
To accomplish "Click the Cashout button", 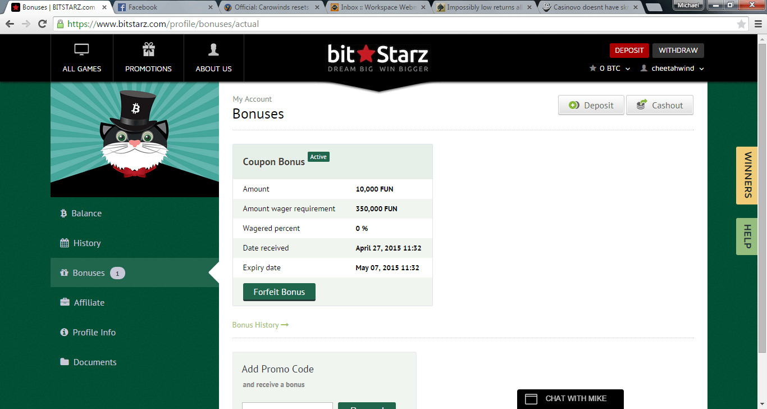I will [x=660, y=105].
